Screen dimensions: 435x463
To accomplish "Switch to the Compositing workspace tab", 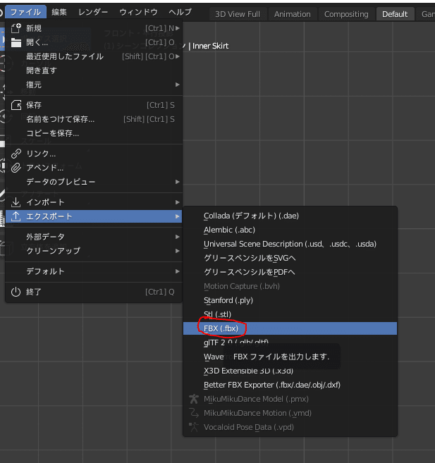I will pos(346,14).
